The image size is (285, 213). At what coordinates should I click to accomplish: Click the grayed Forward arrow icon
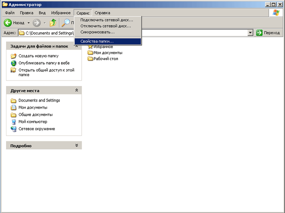(x=37, y=23)
